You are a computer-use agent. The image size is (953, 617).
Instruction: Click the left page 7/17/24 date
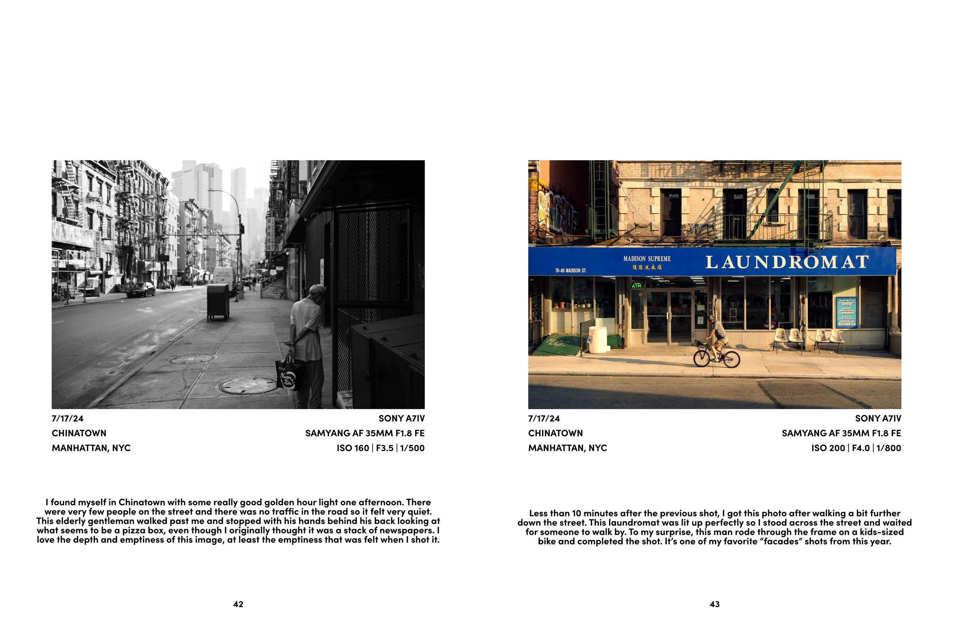[x=67, y=418]
